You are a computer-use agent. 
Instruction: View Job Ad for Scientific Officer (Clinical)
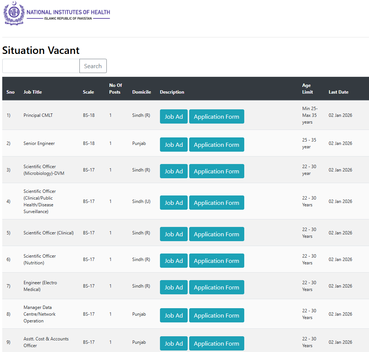(173, 234)
